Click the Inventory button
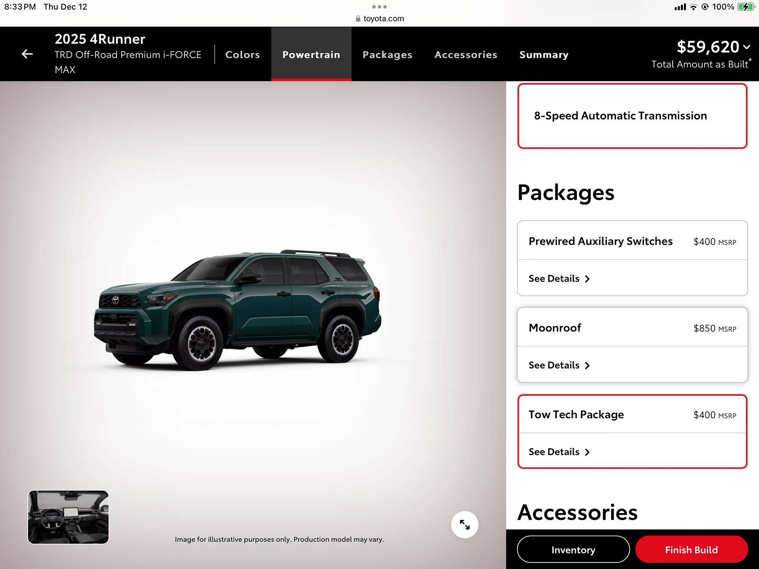Screen dimensions: 759x569 point(573,550)
